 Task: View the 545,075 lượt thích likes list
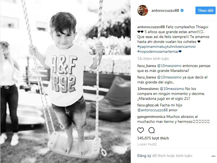pos(153,138)
